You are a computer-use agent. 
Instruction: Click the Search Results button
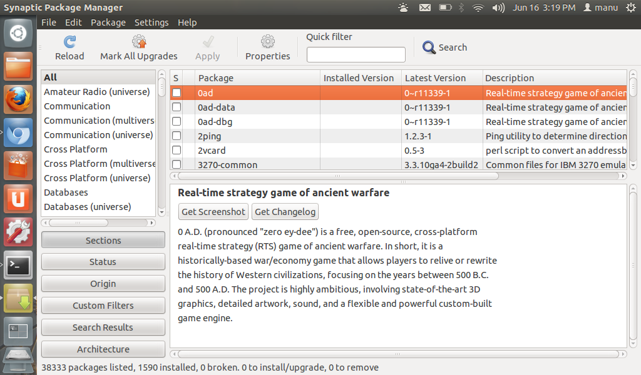pos(103,327)
